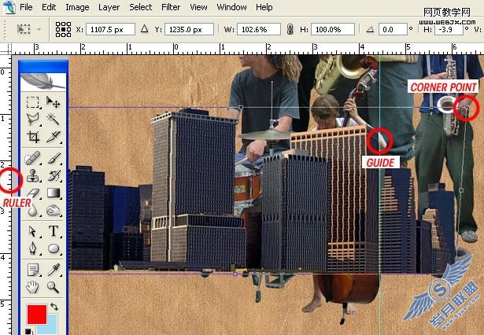The height and width of the screenshot is (335, 484).
Task: Select the Polygonal Lasso tool
Action: [x=33, y=119]
